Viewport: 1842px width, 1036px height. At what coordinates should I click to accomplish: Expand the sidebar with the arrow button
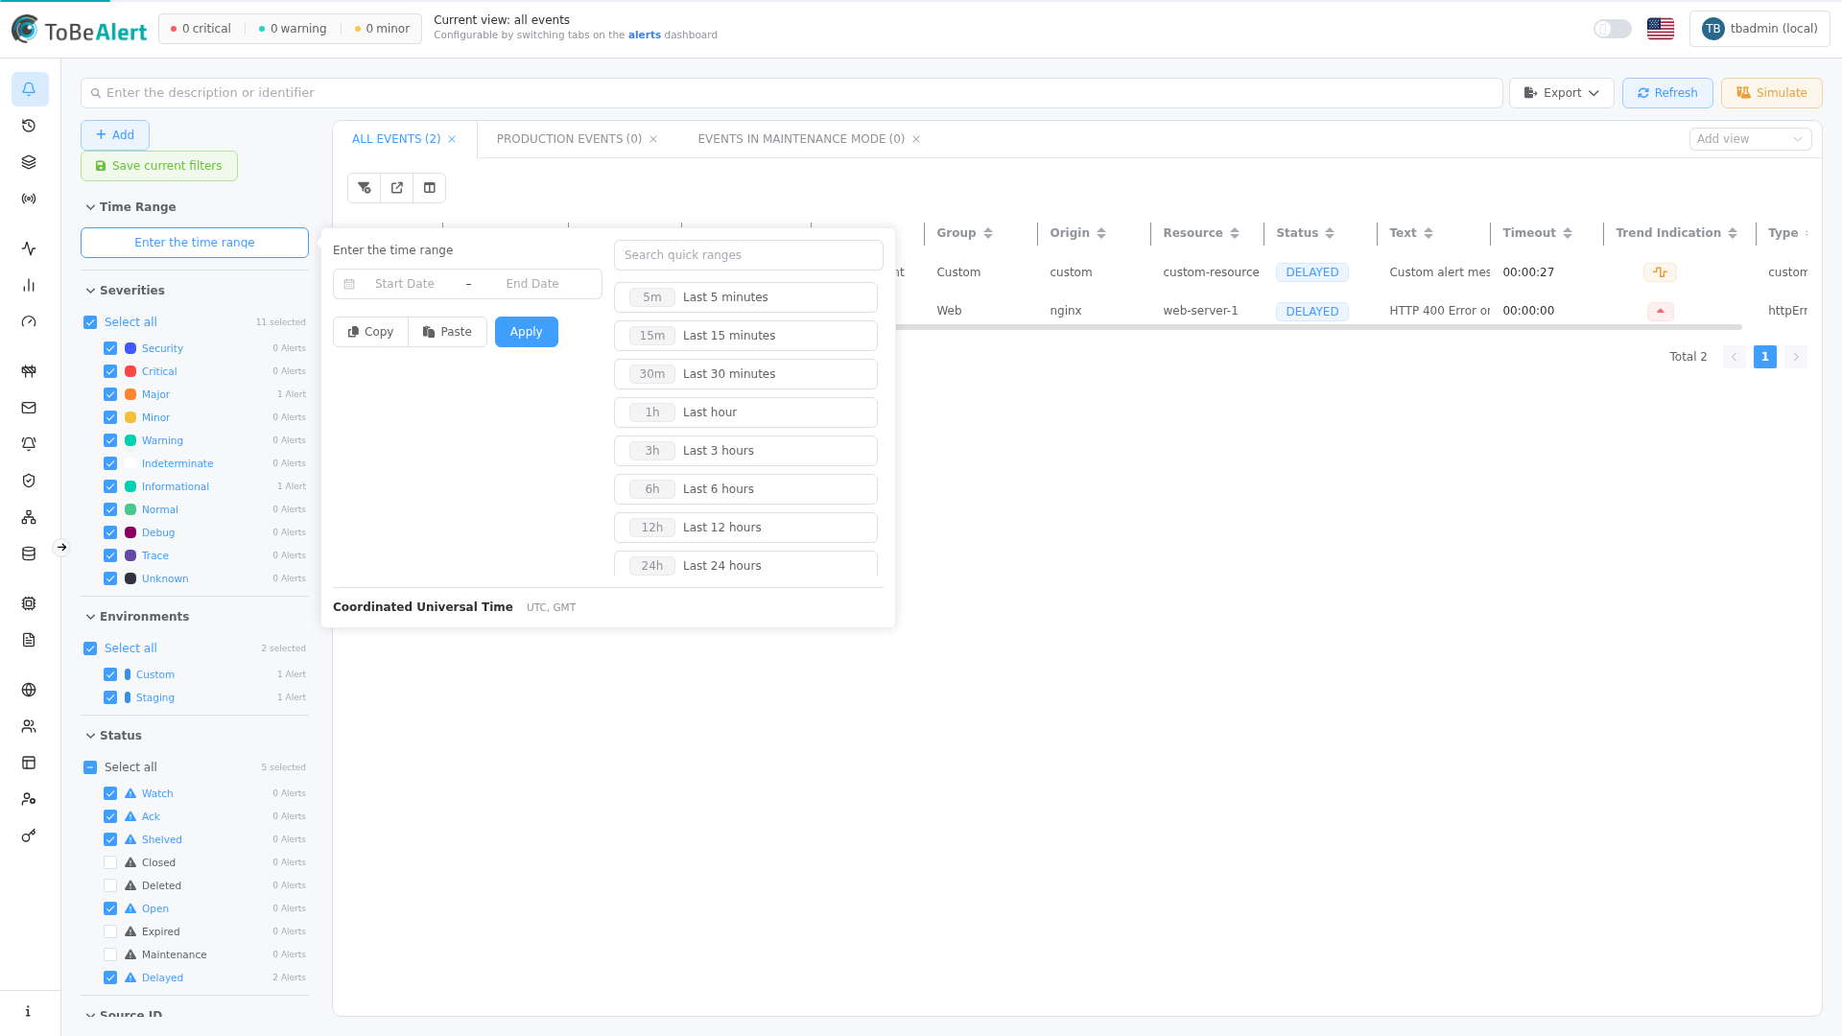tap(61, 548)
